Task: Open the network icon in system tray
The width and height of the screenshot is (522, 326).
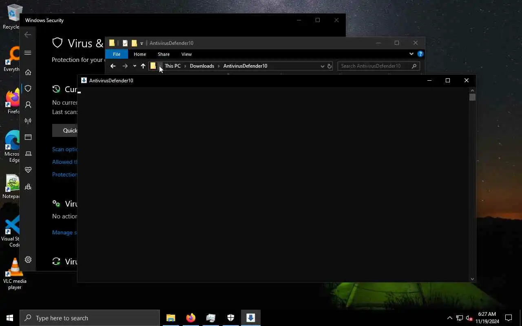Action: [x=460, y=318]
